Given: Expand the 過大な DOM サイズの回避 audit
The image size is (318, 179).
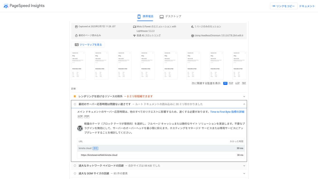Looking at the screenshot, I should tap(244, 173).
